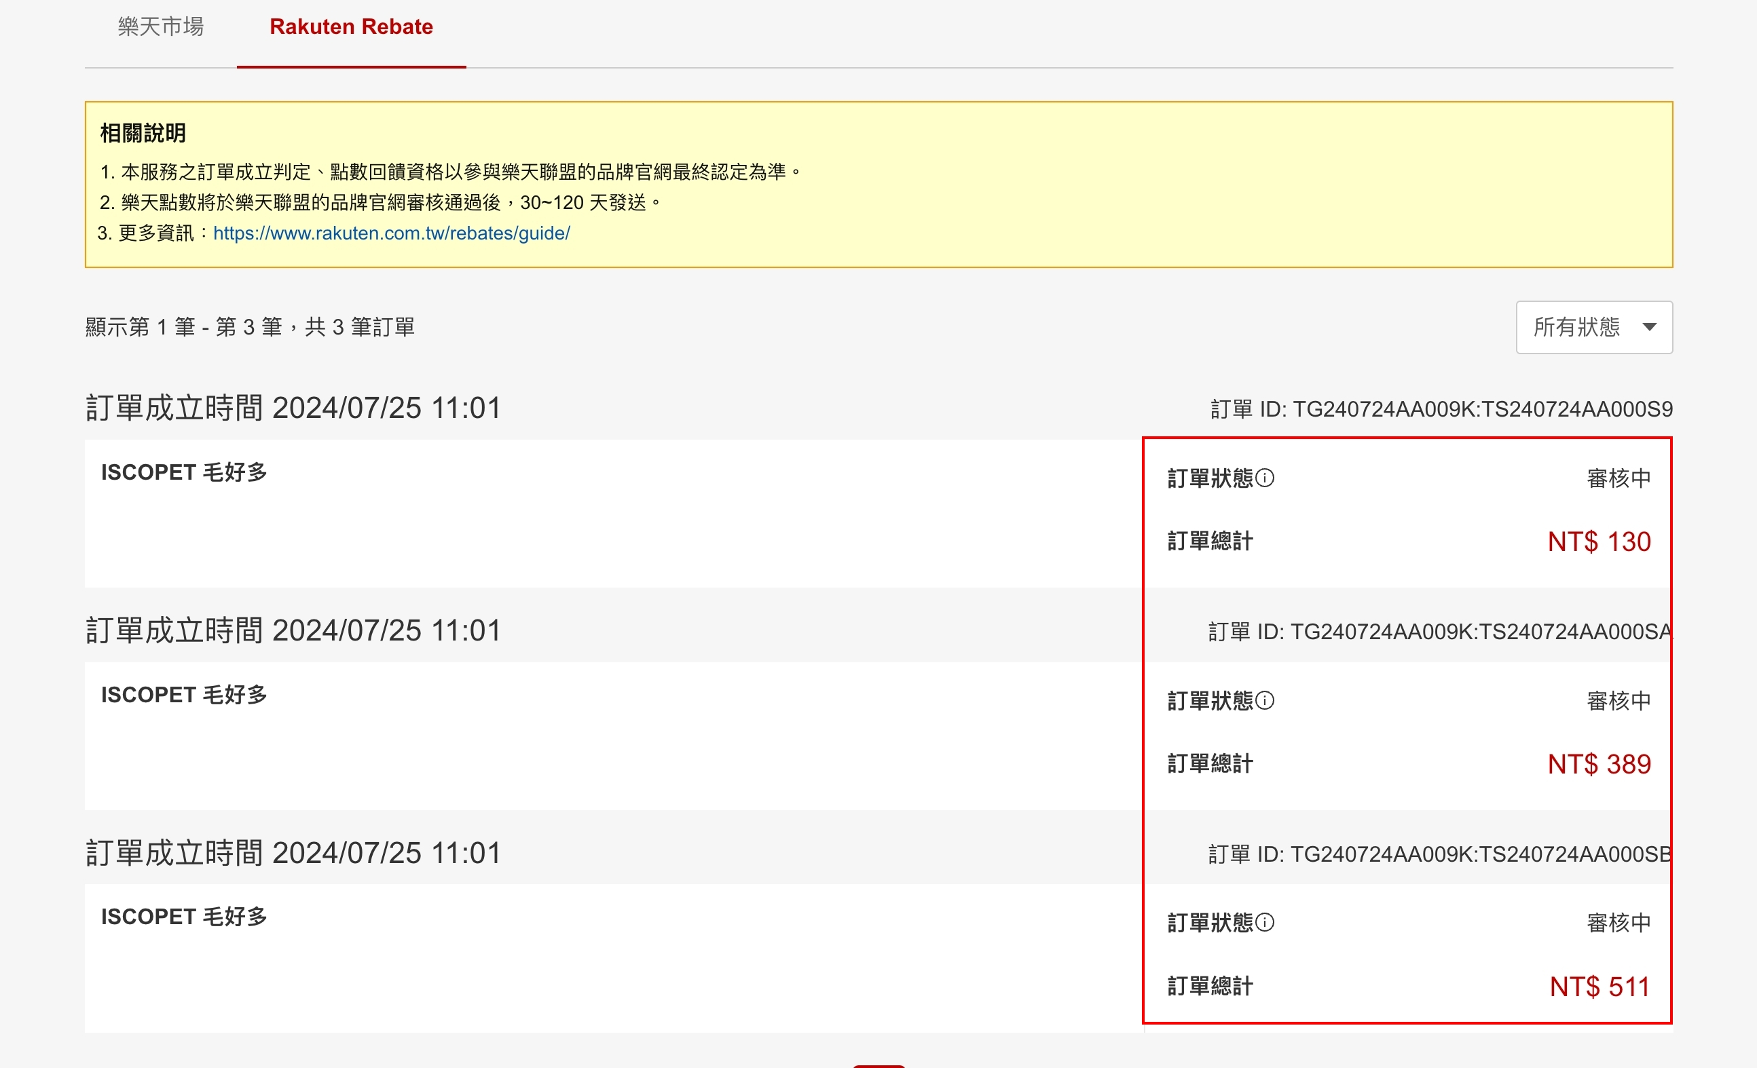Open the 所有狀態 status filter dropdown

[x=1593, y=327]
